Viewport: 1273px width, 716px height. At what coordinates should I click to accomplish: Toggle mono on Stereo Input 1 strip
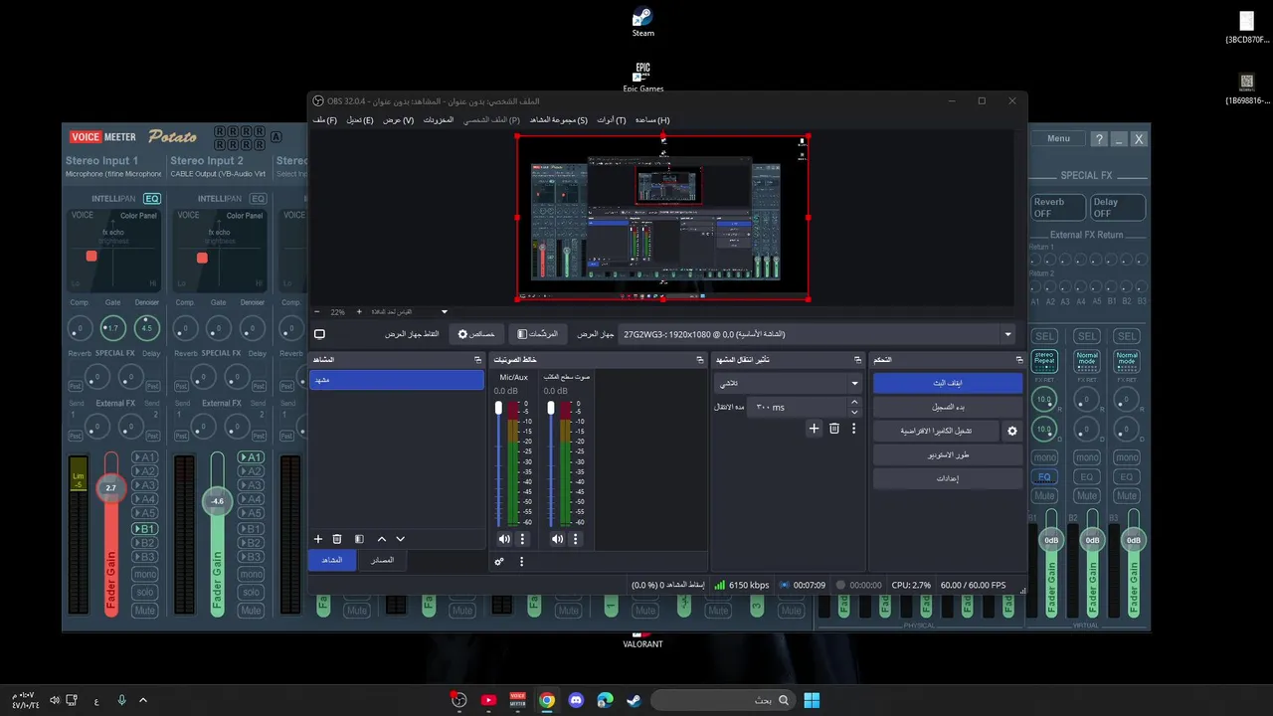tap(145, 574)
